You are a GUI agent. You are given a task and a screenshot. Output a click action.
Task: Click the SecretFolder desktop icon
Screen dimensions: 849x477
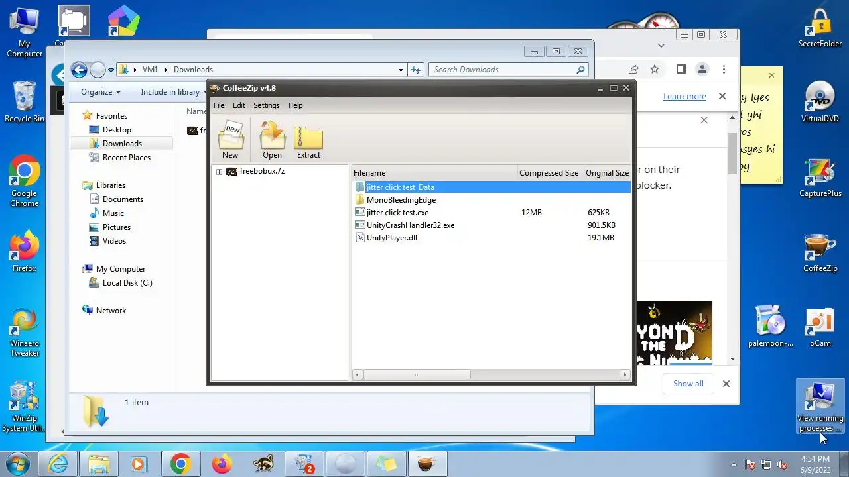pos(820,28)
